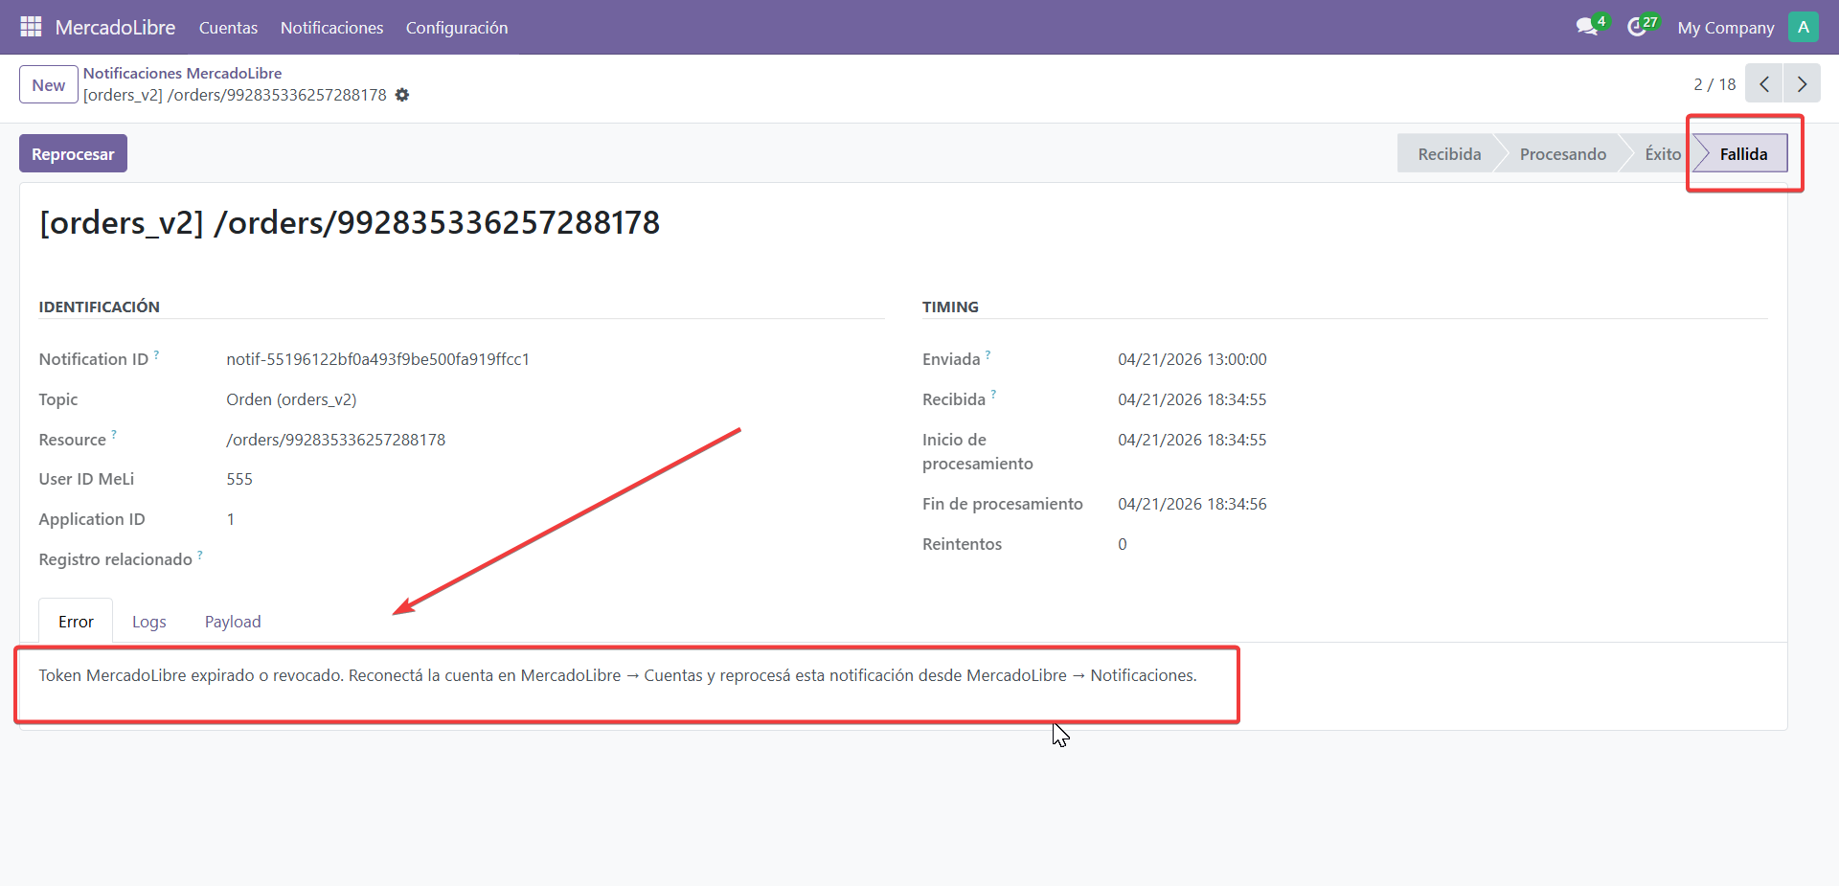Switch to the Error tab
Viewport: 1839px width, 886px height.
(76, 622)
